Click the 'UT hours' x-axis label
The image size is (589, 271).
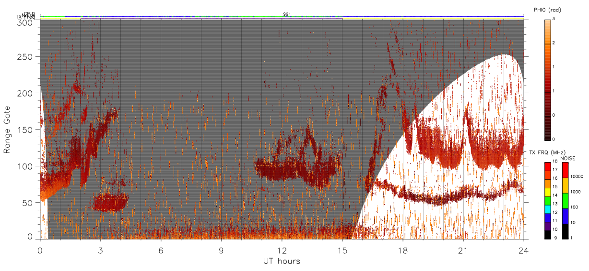pyautogui.click(x=282, y=261)
